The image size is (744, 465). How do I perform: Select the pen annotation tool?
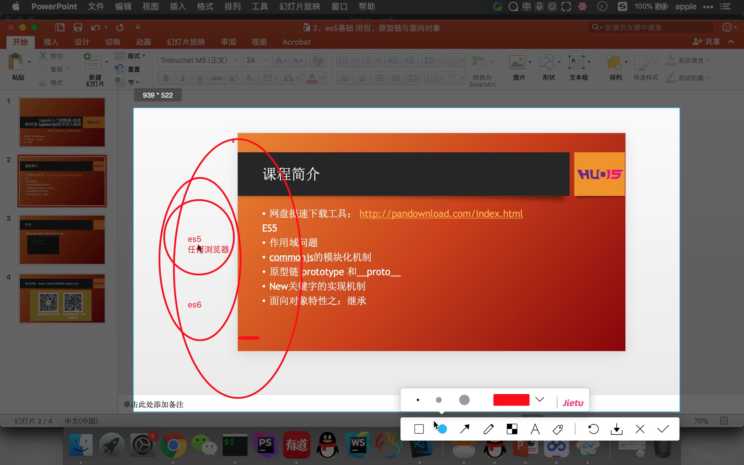(489, 428)
